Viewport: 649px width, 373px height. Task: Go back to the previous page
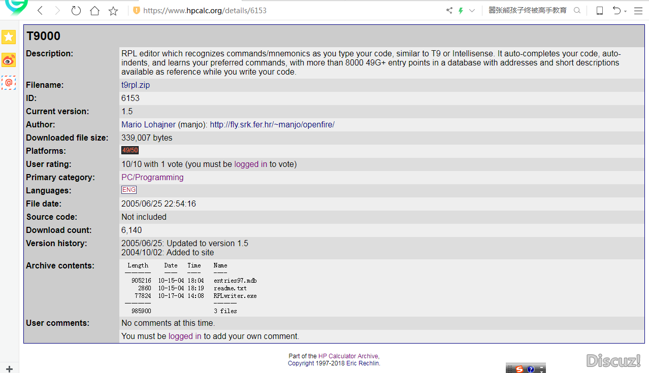point(40,11)
